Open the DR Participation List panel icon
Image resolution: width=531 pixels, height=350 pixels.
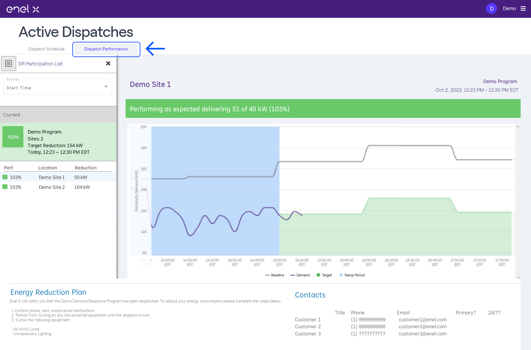[8, 63]
